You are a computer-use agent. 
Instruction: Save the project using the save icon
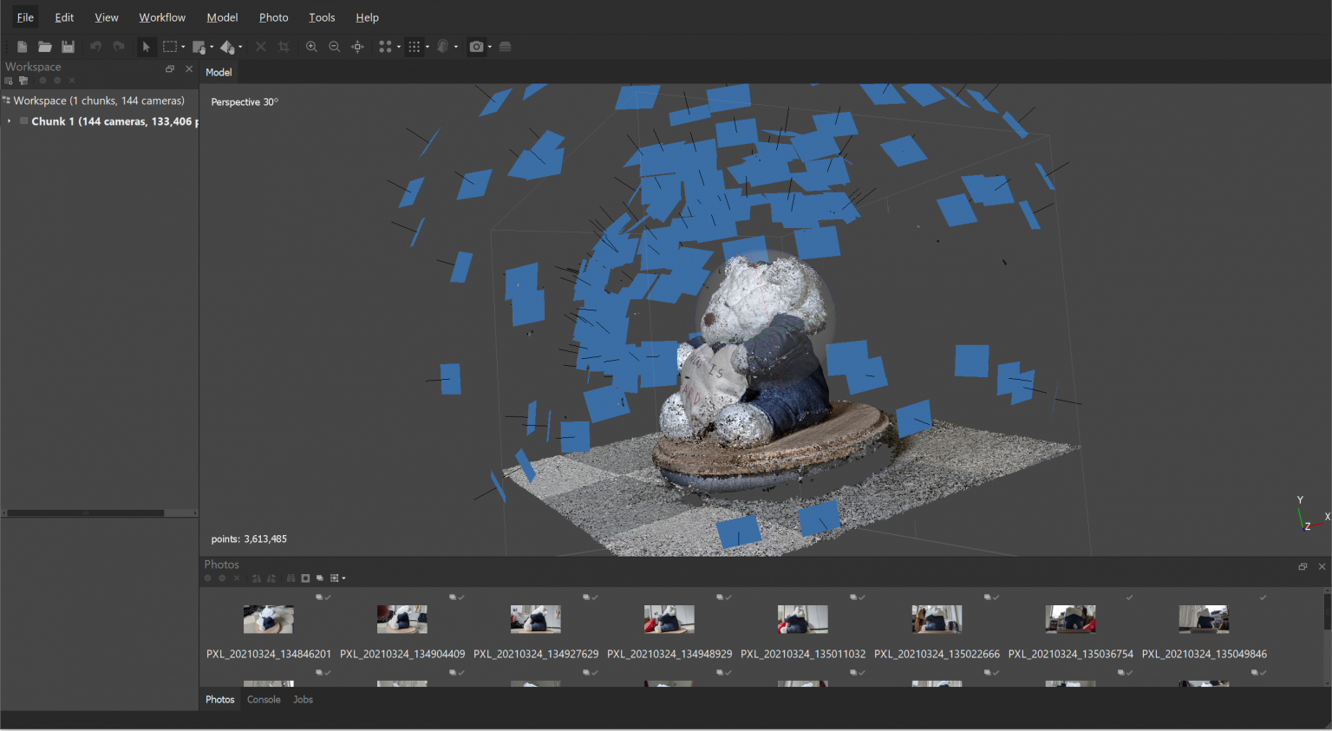[x=68, y=47]
